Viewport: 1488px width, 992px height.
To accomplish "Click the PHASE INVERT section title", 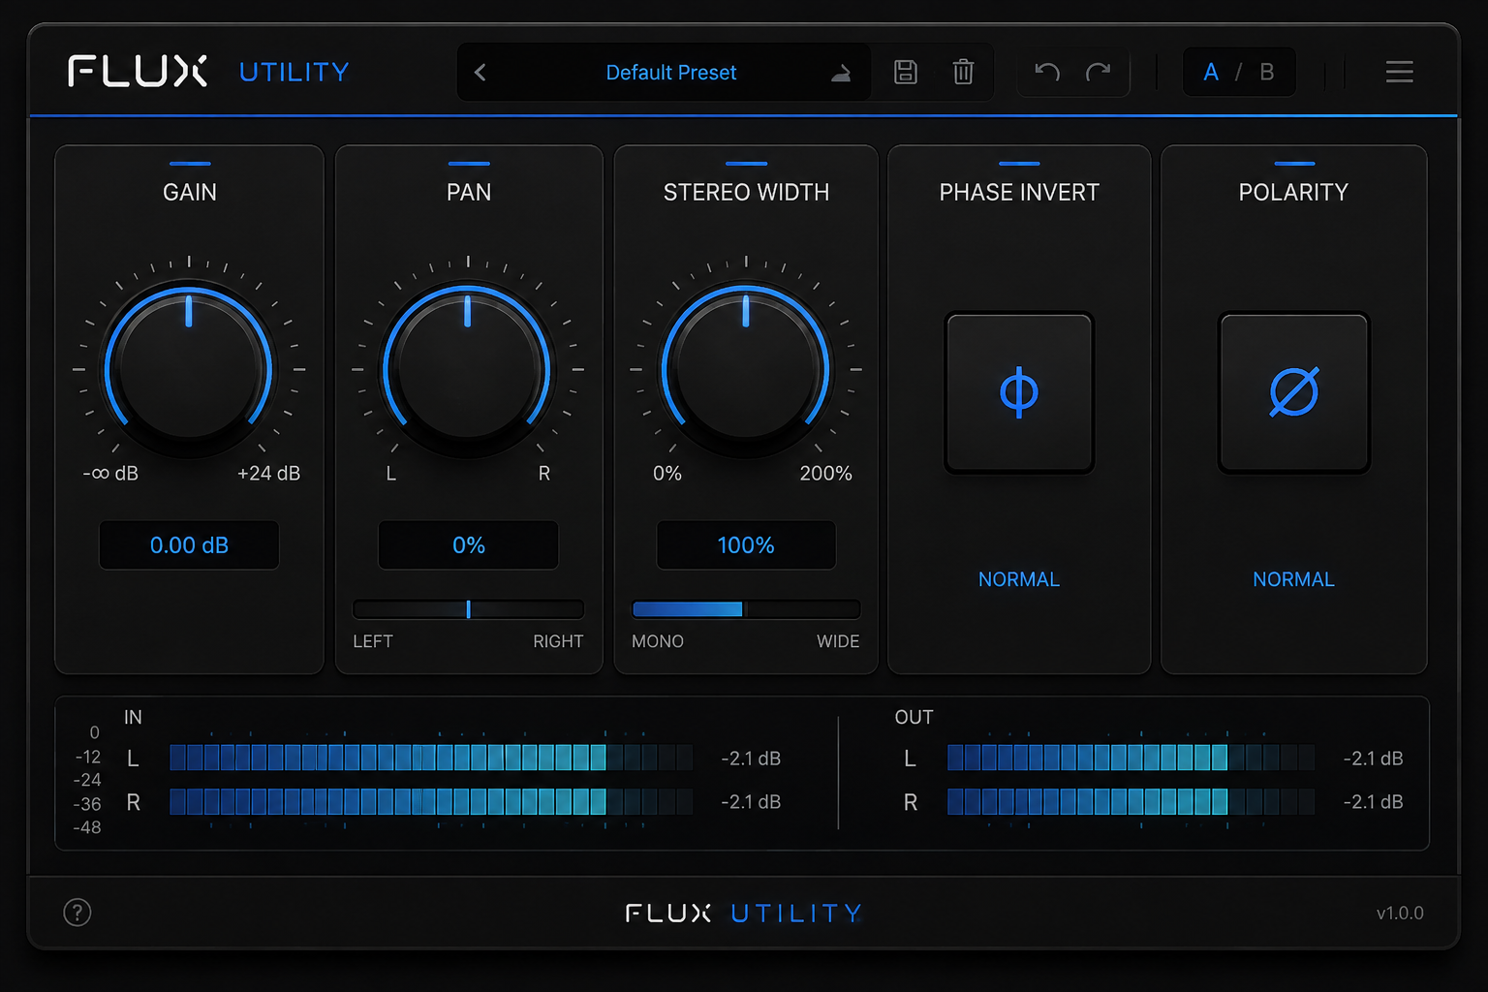I will point(1019,192).
